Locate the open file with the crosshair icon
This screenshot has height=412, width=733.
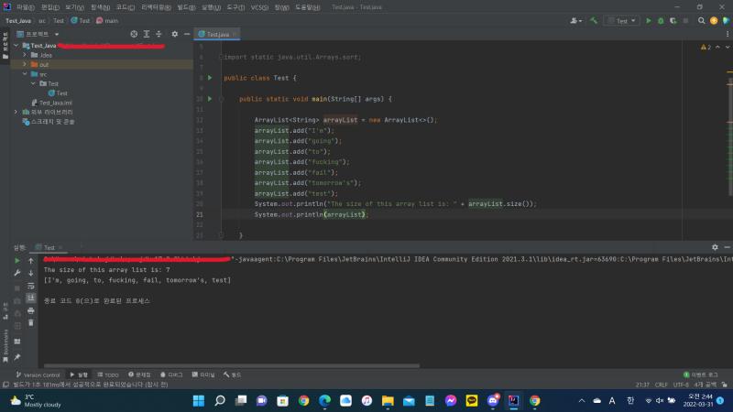click(x=134, y=34)
